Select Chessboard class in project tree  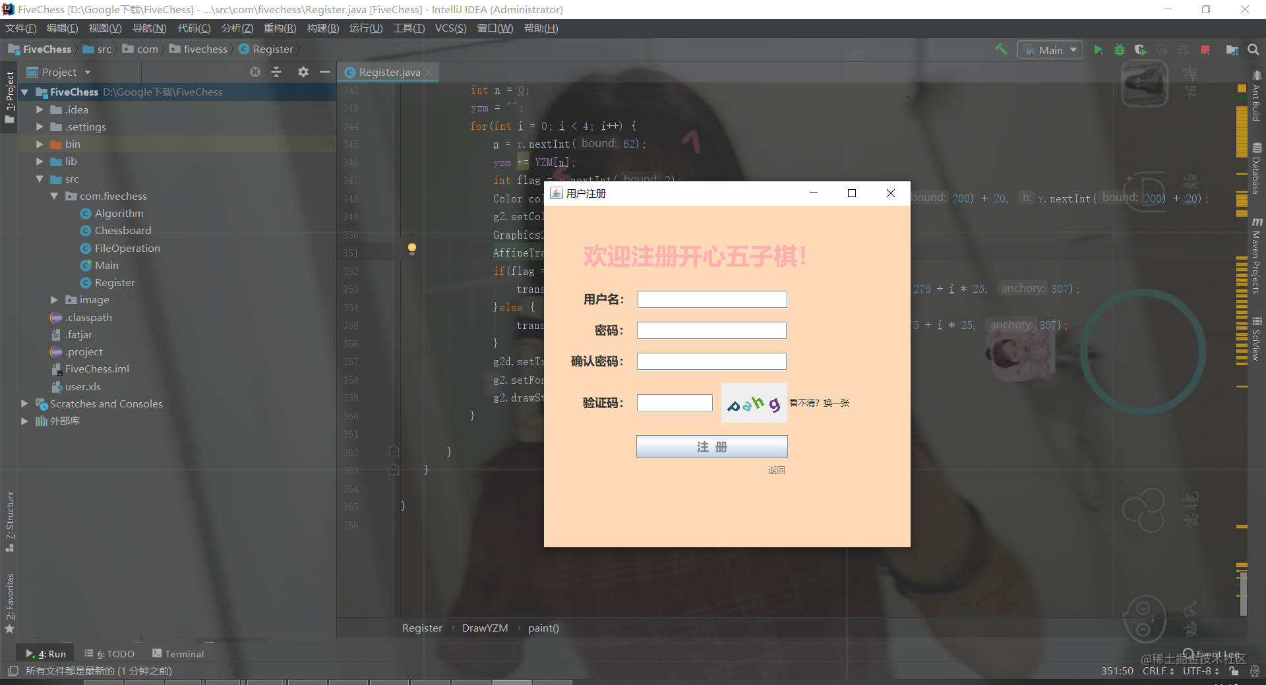click(123, 230)
